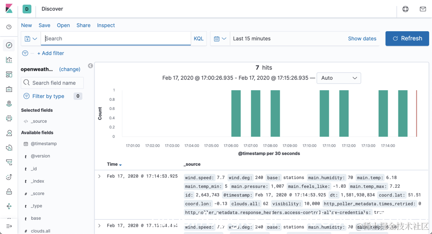Focus the Search field name input
The width and height of the screenshot is (432, 234).
tap(52, 83)
